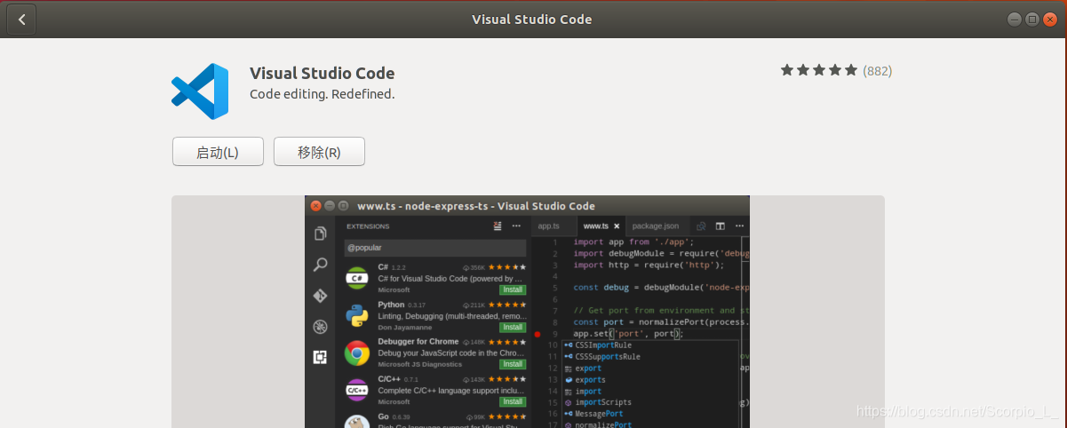Click the split editor icon in the preview

tap(721, 226)
